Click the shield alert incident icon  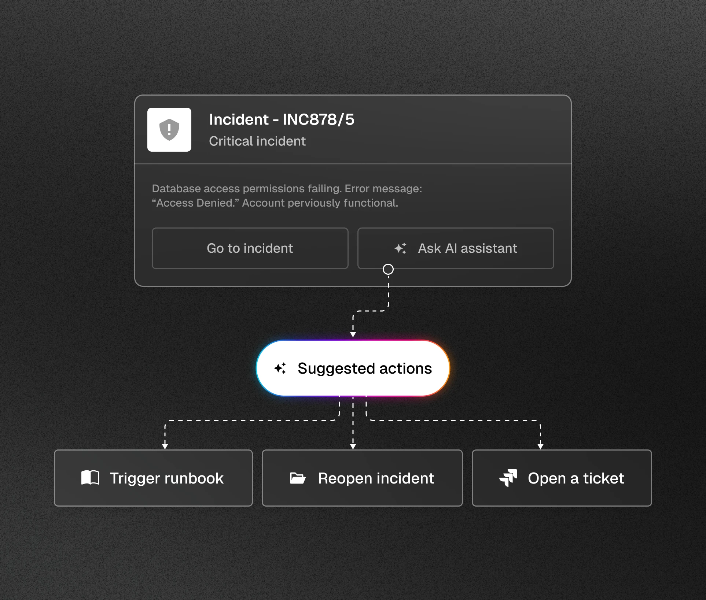pyautogui.click(x=169, y=130)
